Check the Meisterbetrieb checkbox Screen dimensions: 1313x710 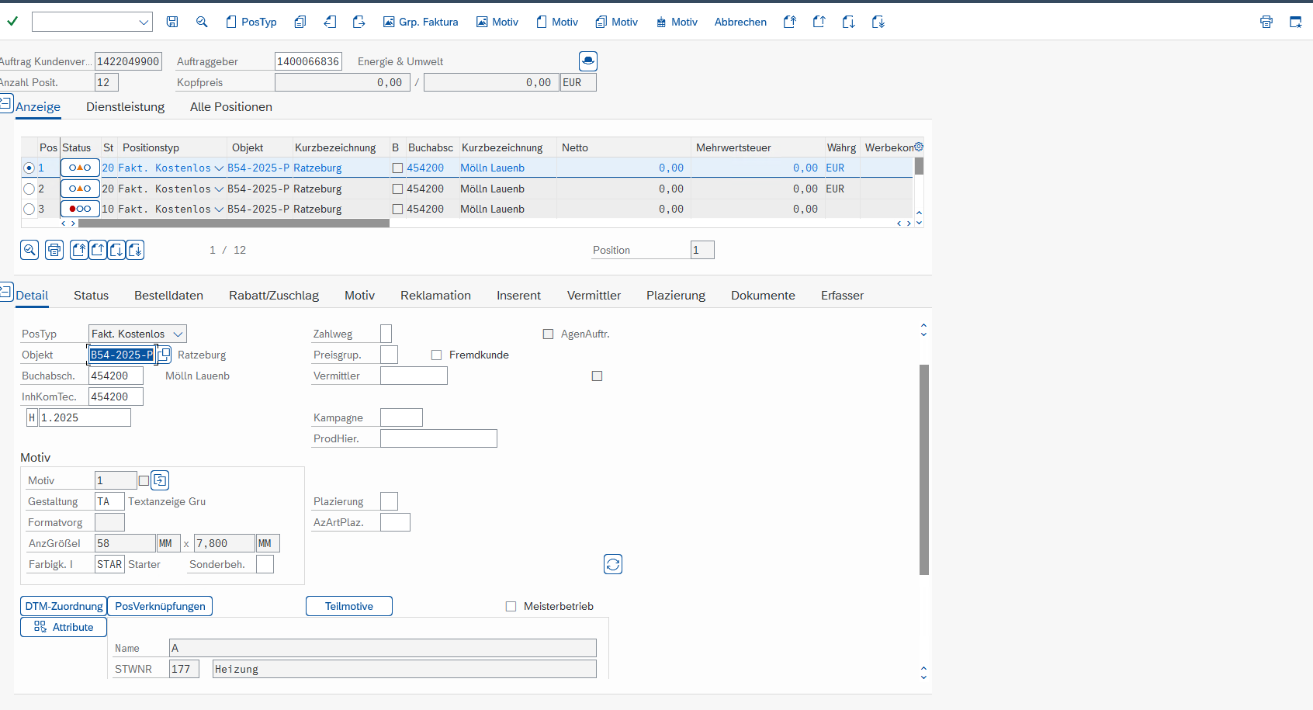coord(511,606)
